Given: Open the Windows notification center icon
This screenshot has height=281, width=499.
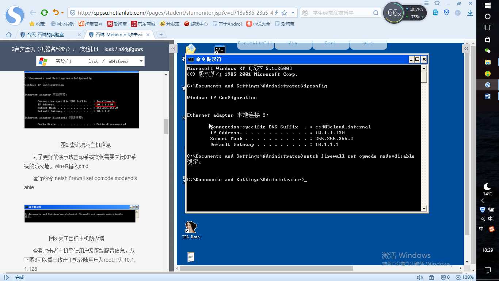Looking at the screenshot, I should [488, 270].
